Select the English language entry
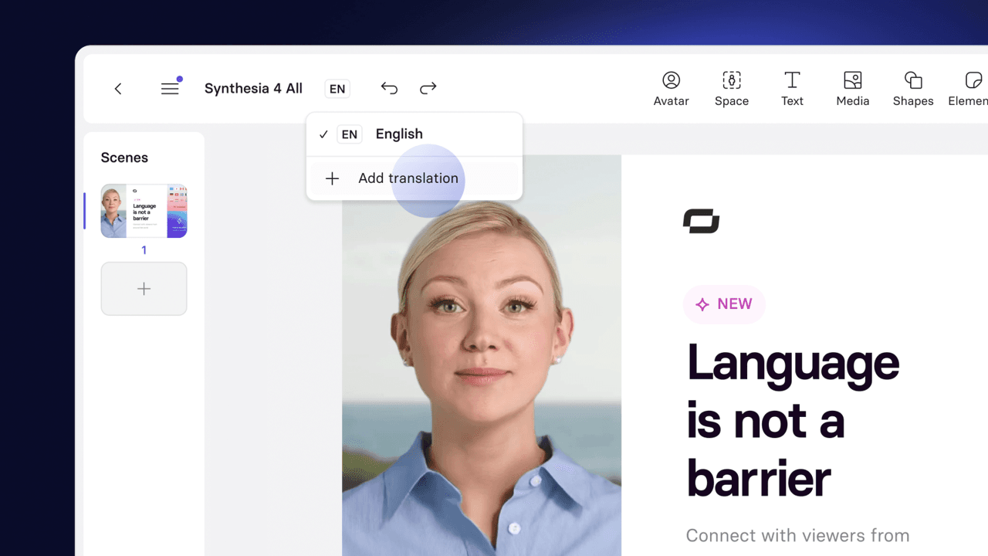Screen dimensions: 988x556 (x=399, y=134)
